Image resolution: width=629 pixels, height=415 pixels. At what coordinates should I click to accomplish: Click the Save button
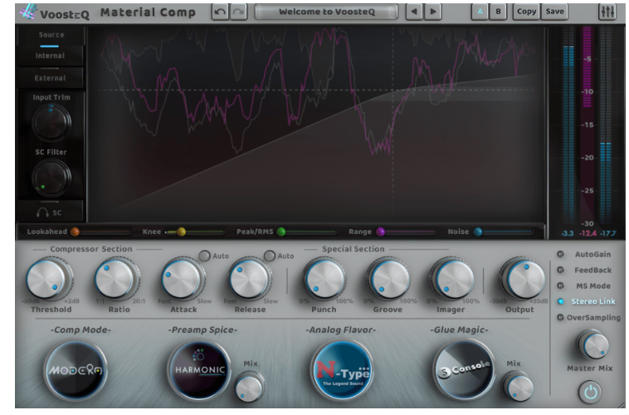555,12
